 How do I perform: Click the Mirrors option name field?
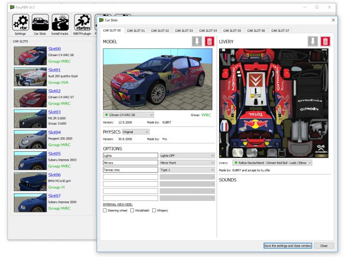click(130, 163)
